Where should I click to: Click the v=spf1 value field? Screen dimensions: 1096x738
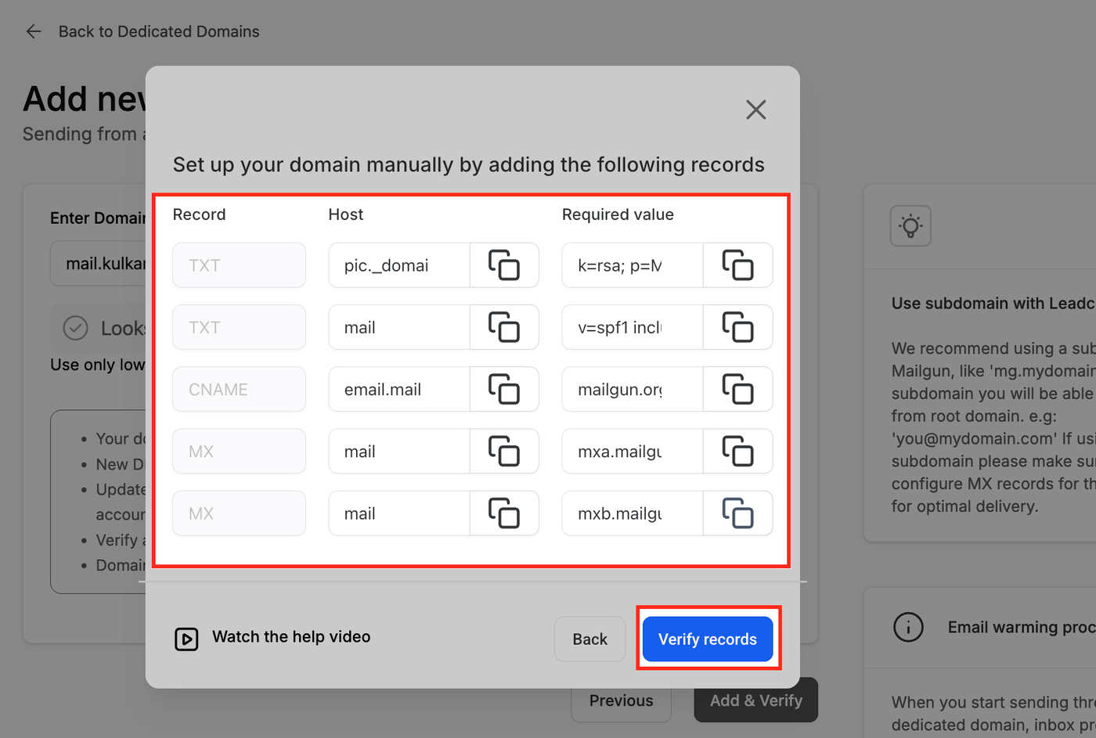633,327
